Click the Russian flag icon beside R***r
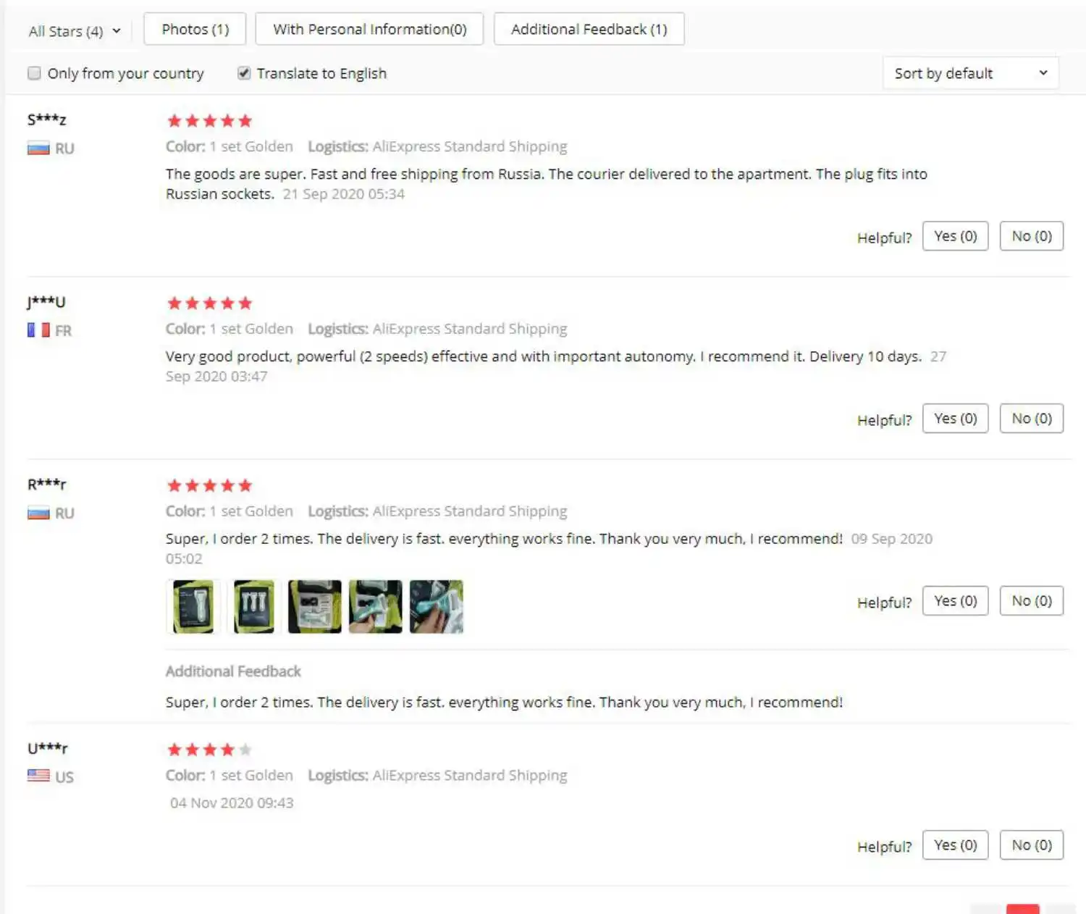The width and height of the screenshot is (1086, 914). point(38,513)
